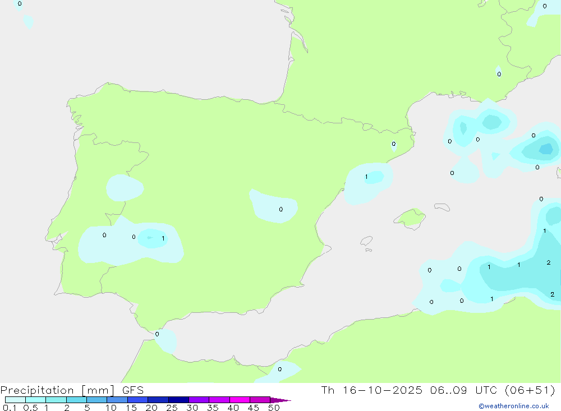This screenshot has width=561, height=411.
Task: Pick the 1–2 mm legend swatch
Action: point(56,400)
